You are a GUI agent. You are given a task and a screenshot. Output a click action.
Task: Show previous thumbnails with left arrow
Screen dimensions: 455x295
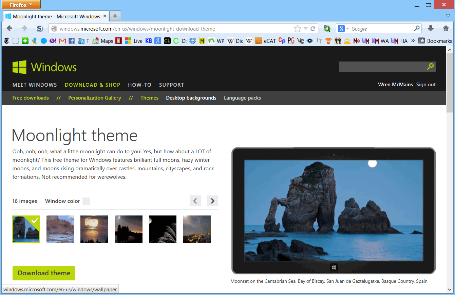tap(195, 201)
